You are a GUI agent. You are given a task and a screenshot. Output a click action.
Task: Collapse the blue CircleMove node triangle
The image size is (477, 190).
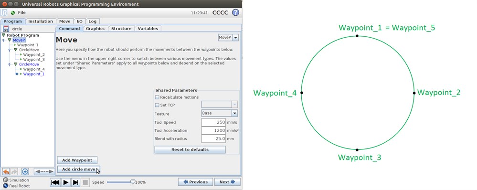tap(15, 64)
